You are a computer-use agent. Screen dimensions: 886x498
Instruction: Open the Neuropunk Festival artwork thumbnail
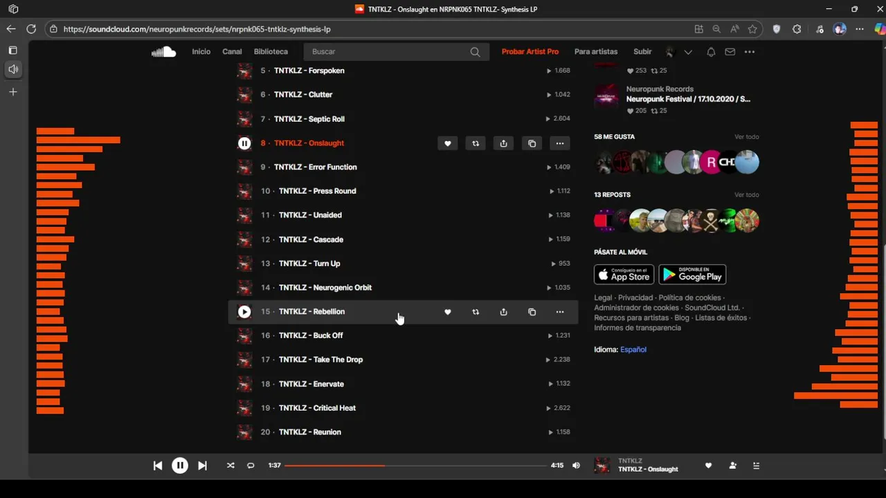606,98
